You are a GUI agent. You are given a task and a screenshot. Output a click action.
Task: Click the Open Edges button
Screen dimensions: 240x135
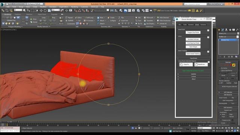[x=193, y=46]
